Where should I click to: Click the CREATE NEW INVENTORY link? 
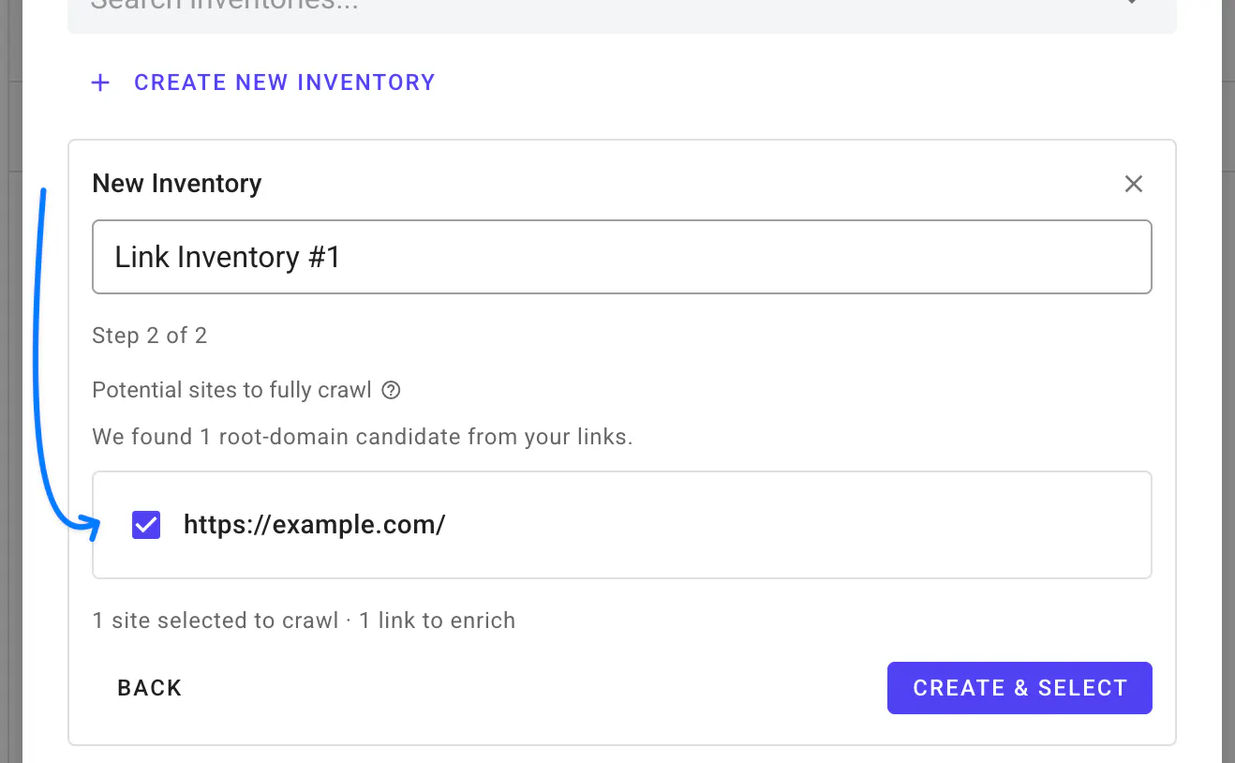click(x=285, y=82)
